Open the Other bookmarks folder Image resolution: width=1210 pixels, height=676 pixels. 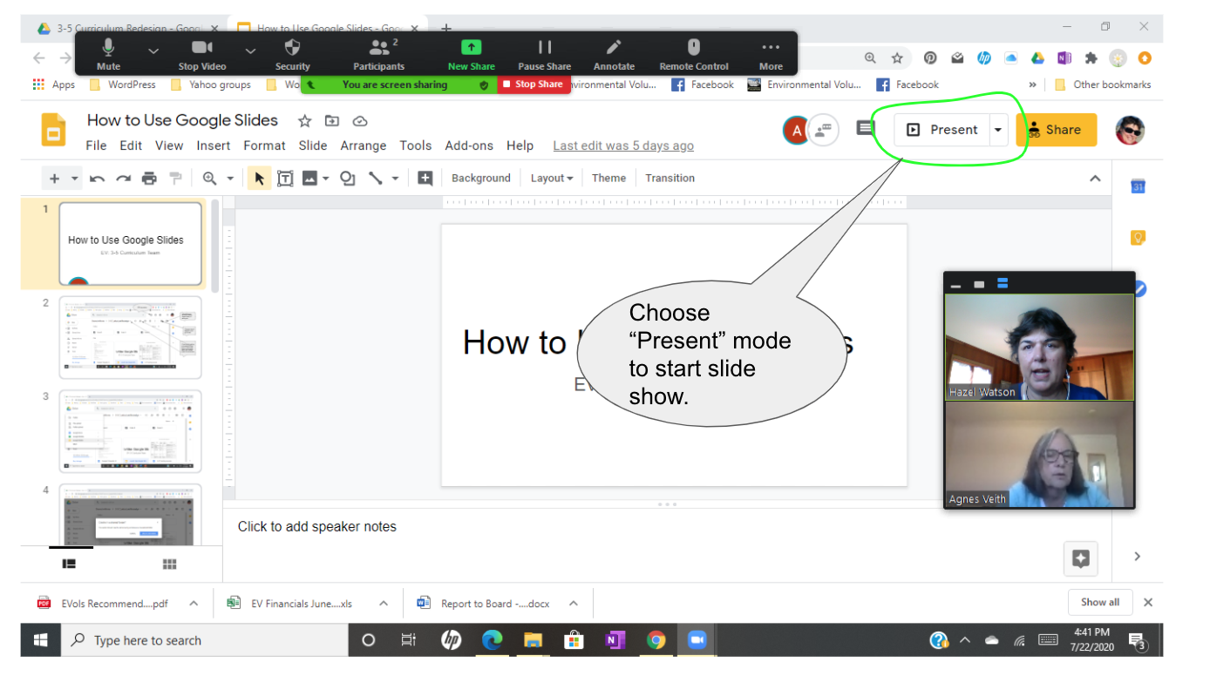point(1103,84)
